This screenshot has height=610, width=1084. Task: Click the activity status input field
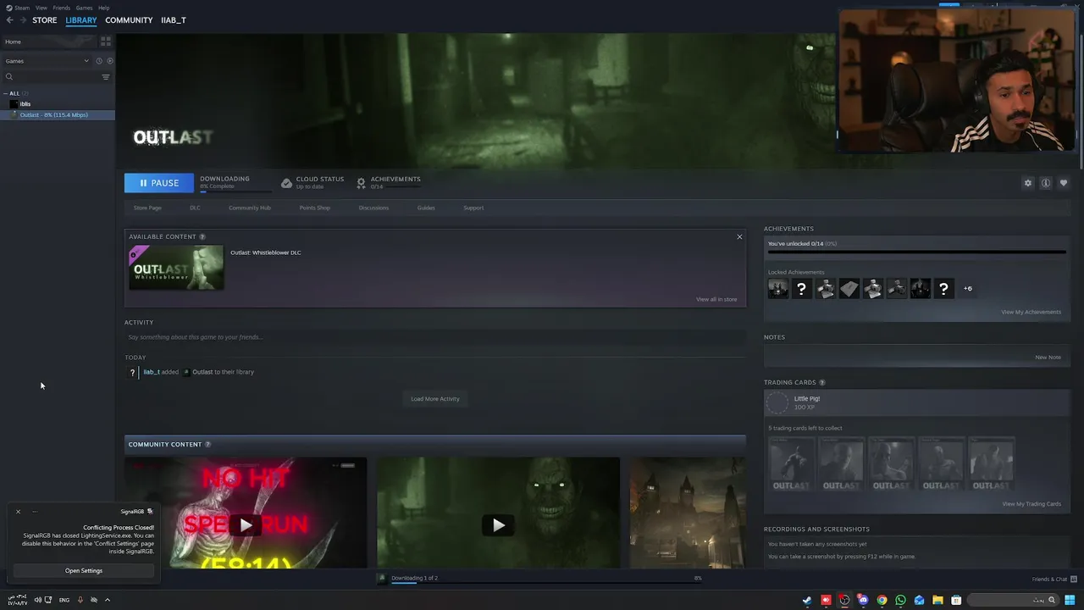[x=435, y=337]
